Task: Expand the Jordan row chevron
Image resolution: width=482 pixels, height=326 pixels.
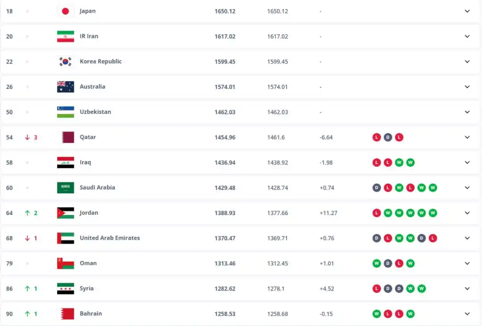Action: coord(467,213)
